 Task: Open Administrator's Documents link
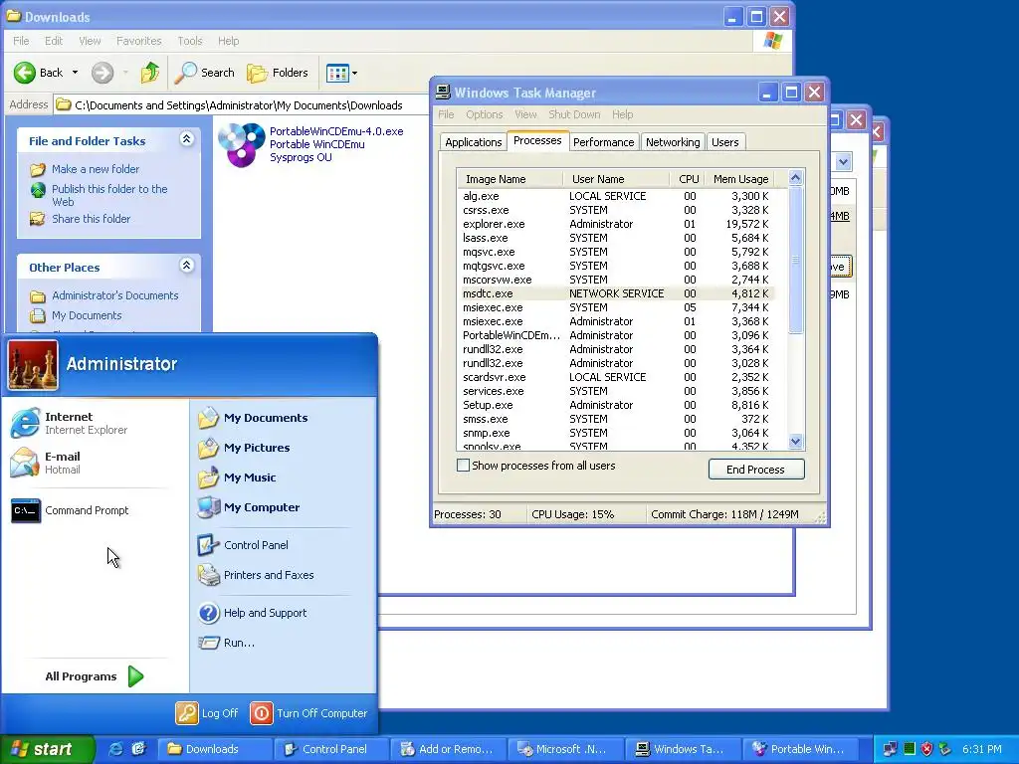pyautogui.click(x=115, y=295)
